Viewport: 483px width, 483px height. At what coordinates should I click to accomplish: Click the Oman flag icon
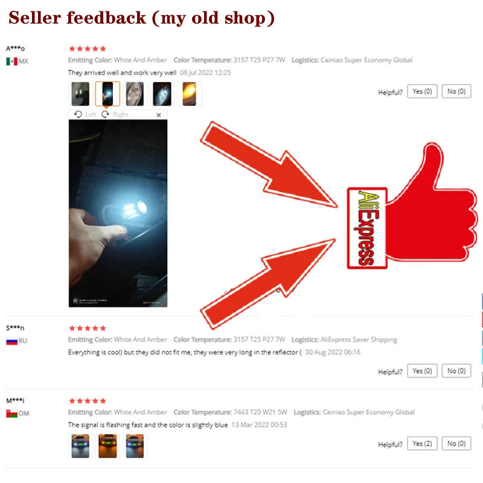click(11, 414)
